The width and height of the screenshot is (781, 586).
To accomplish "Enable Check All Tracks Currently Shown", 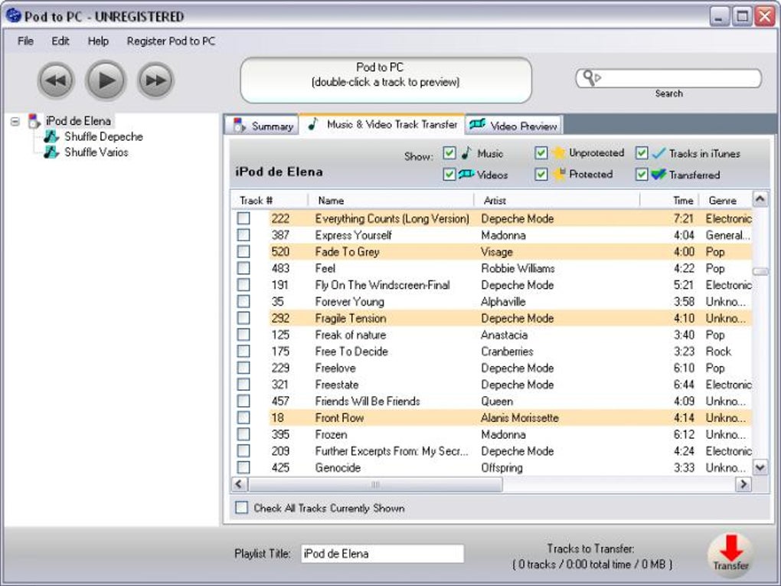I will (241, 508).
